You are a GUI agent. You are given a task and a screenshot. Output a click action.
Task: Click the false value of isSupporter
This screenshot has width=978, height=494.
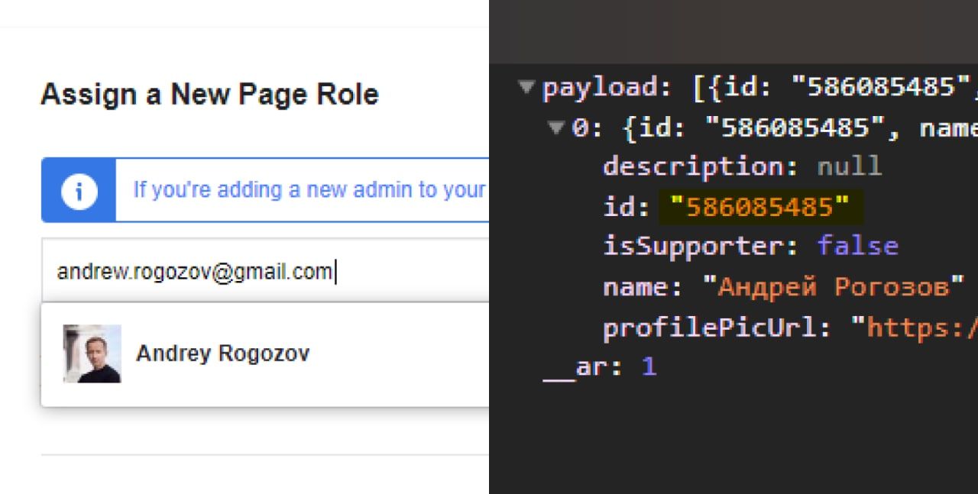click(x=857, y=246)
